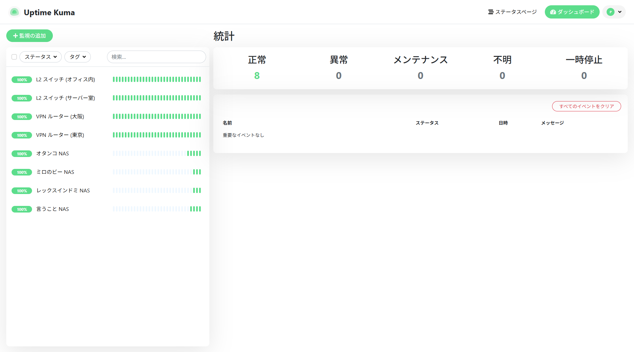Expand the profile dropdown chevron

pyautogui.click(x=620, y=12)
